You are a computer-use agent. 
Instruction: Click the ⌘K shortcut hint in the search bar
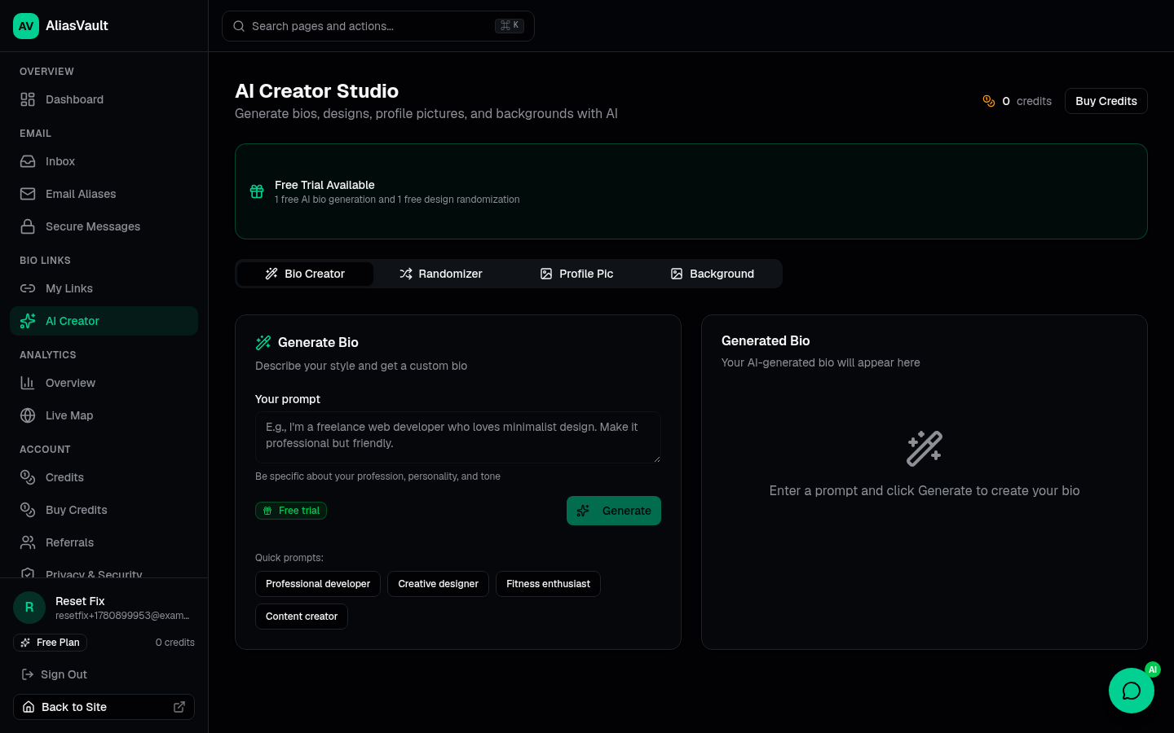coord(510,26)
